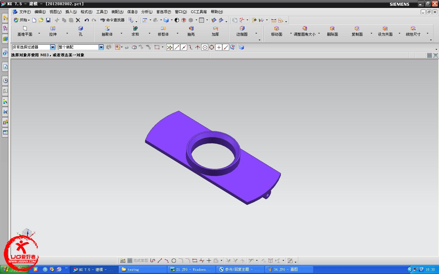The height and width of the screenshot is (274, 439).
Task: Select the 基准平面 datum plane tool
Action: tap(25, 31)
